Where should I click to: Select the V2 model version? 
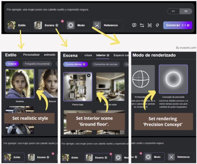[x=186, y=11]
